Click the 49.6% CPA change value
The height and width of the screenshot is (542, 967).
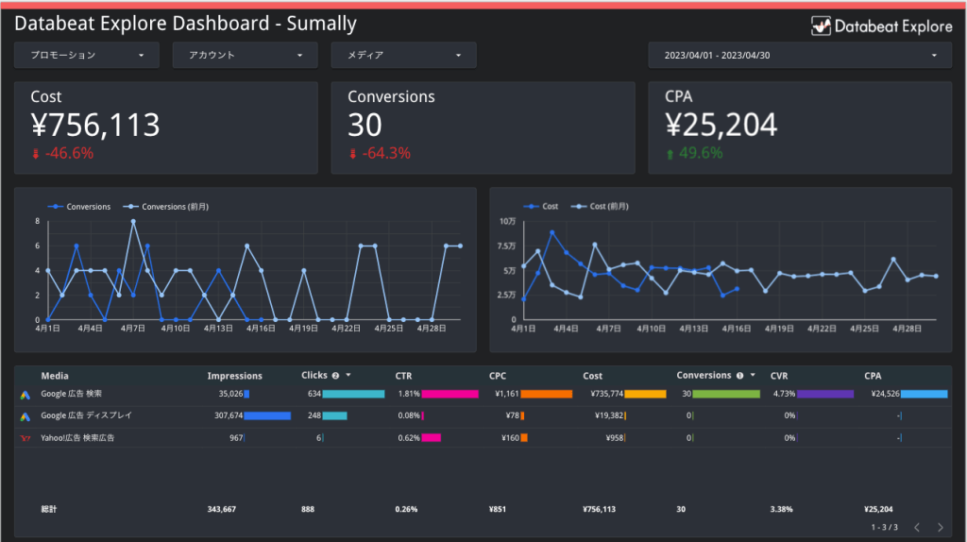tap(701, 154)
